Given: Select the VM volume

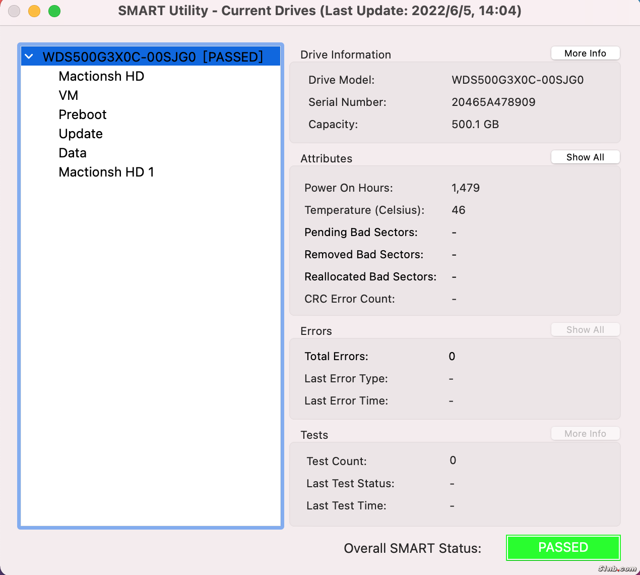Looking at the screenshot, I should pyautogui.click(x=69, y=95).
